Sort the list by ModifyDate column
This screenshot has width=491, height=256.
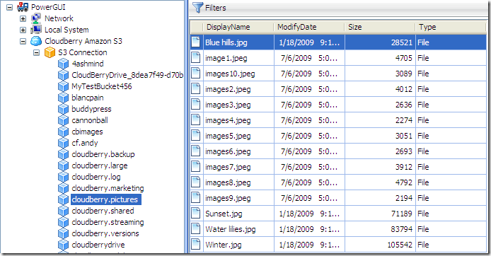pyautogui.click(x=309, y=28)
